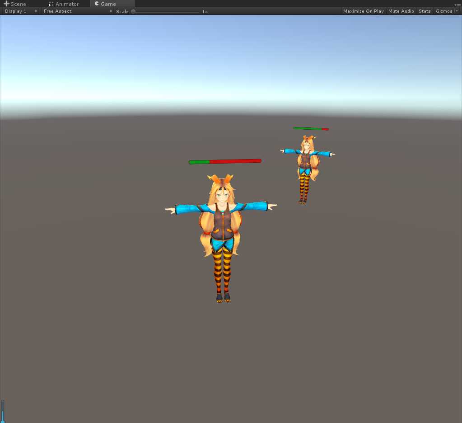
Task: Switch to the Scene tab
Action: coord(15,4)
